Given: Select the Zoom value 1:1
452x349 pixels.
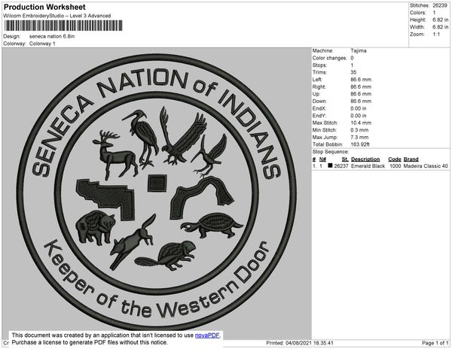Looking at the screenshot, I should (x=436, y=35).
